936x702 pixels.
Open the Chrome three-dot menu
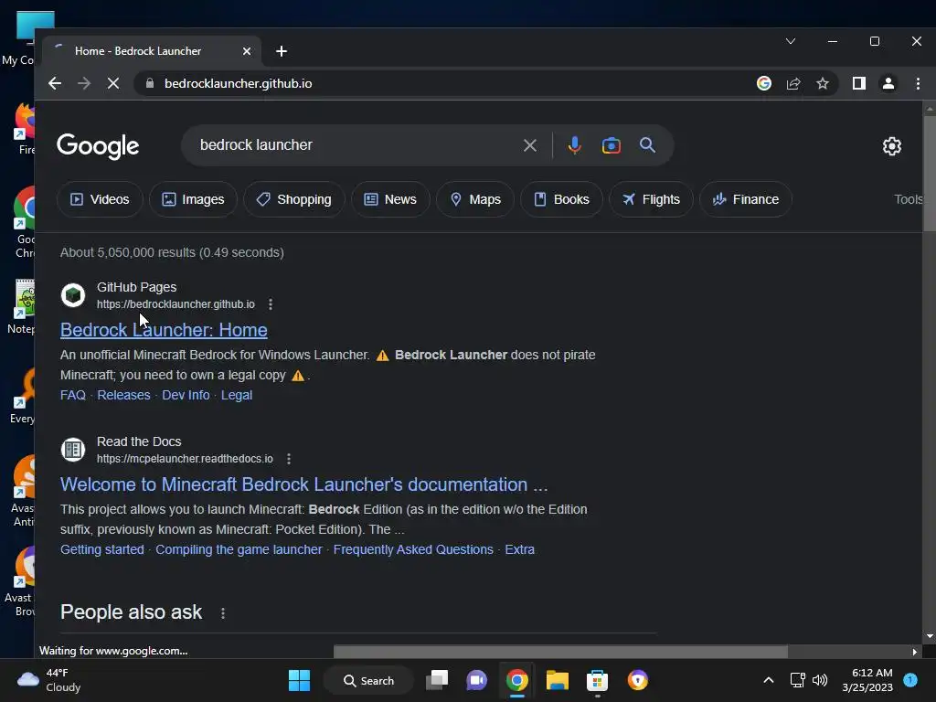918,83
